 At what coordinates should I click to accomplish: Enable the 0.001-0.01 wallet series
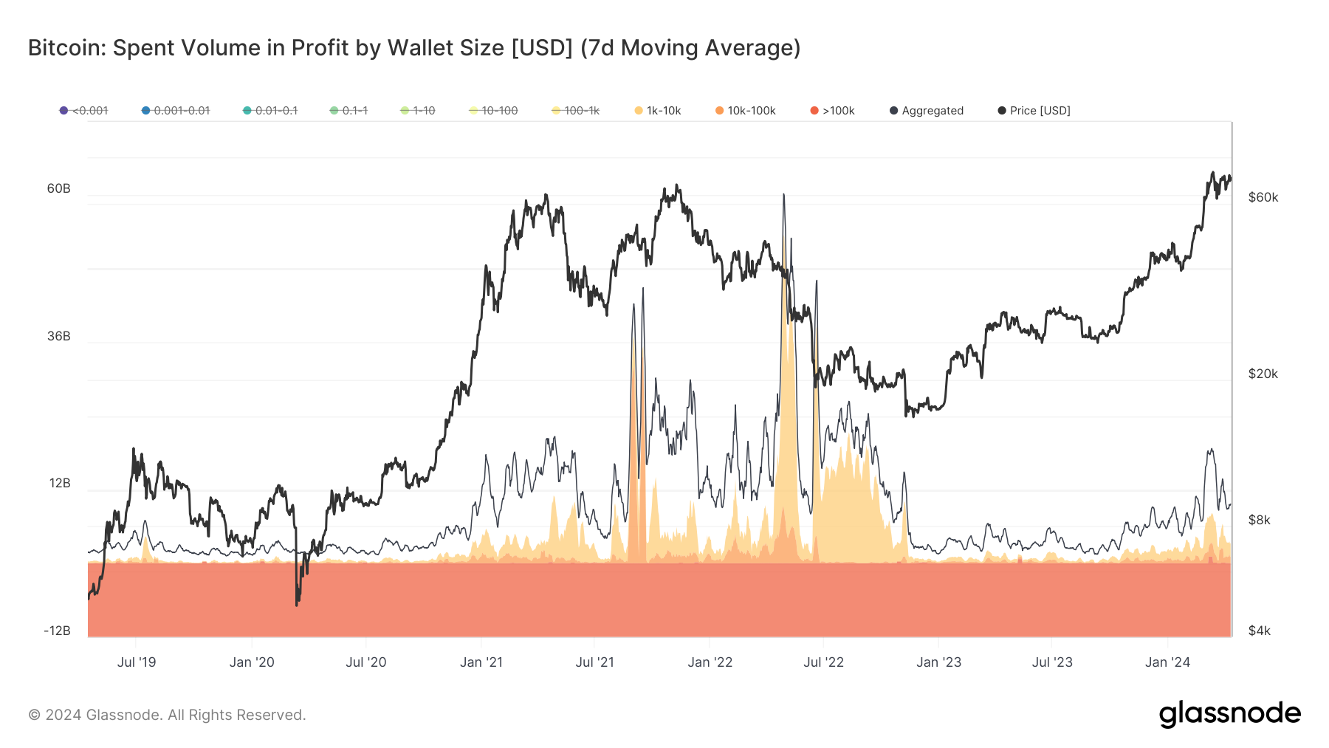(176, 111)
